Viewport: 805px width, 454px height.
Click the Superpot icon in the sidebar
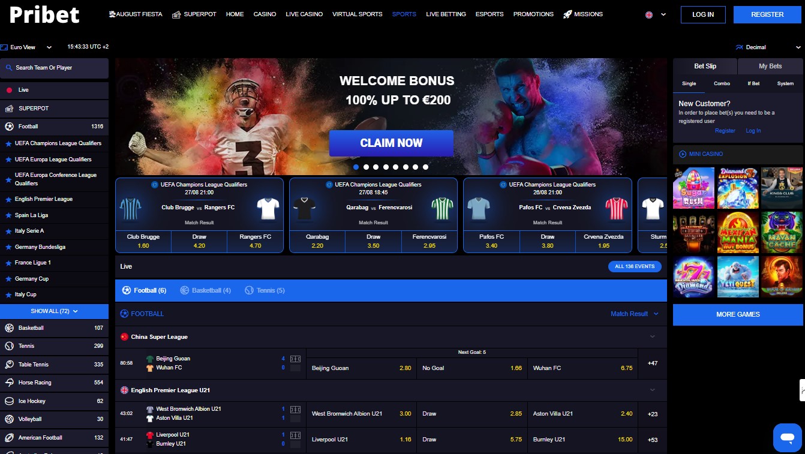9,109
